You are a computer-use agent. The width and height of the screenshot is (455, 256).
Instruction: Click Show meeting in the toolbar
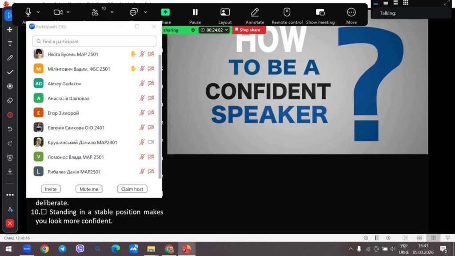click(320, 15)
